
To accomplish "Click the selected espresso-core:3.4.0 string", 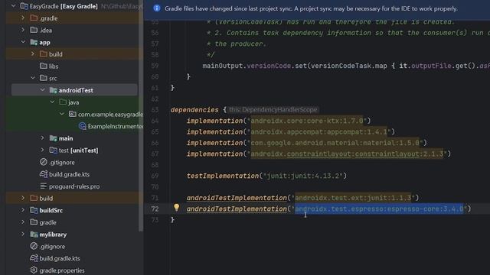I will [379, 209].
